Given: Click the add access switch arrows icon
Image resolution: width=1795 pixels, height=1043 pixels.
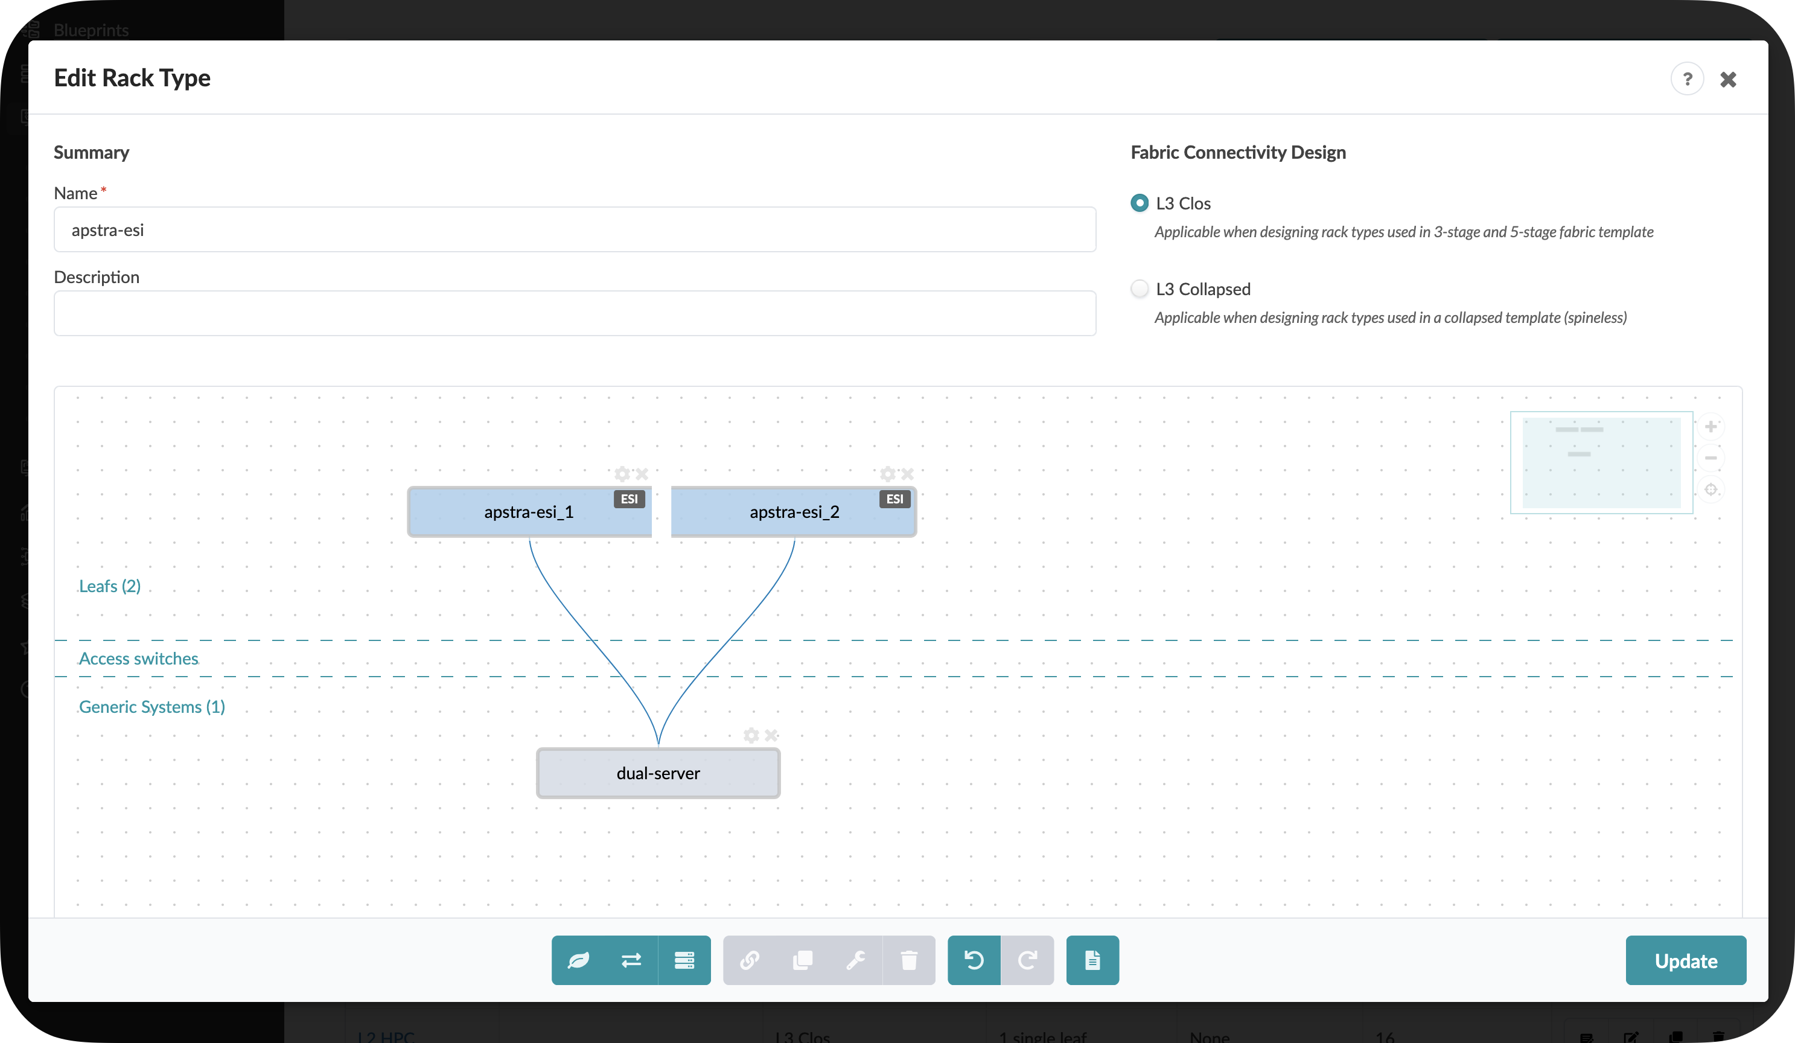Looking at the screenshot, I should tap(631, 960).
